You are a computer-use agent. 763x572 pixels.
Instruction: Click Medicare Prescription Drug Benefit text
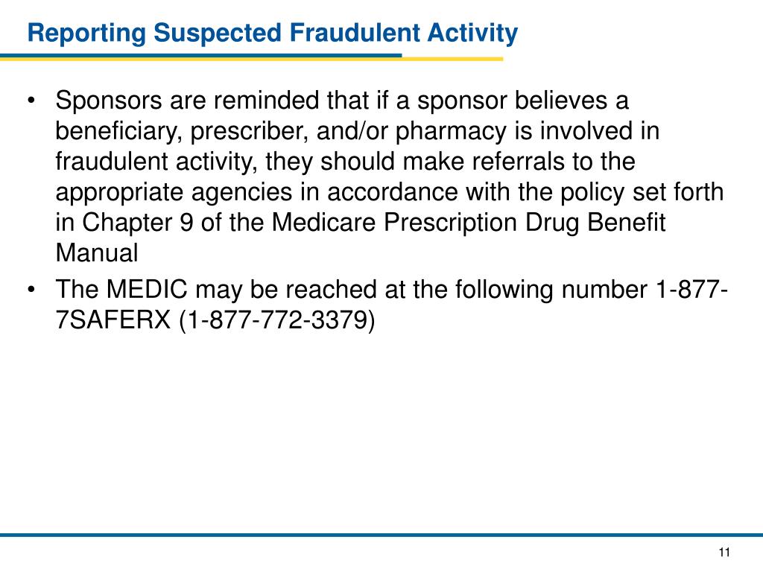(468, 223)
